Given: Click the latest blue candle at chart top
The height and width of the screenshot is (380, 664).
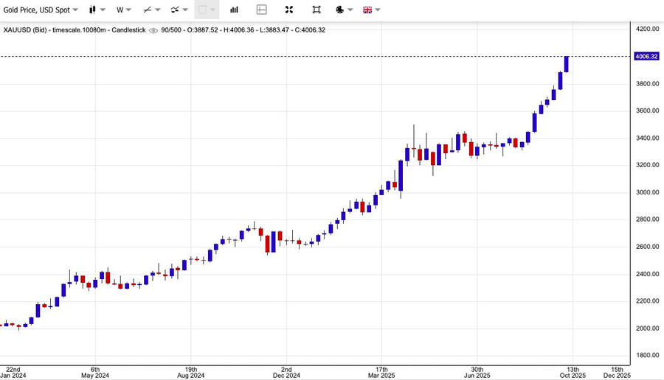Looking at the screenshot, I should click(x=566, y=64).
